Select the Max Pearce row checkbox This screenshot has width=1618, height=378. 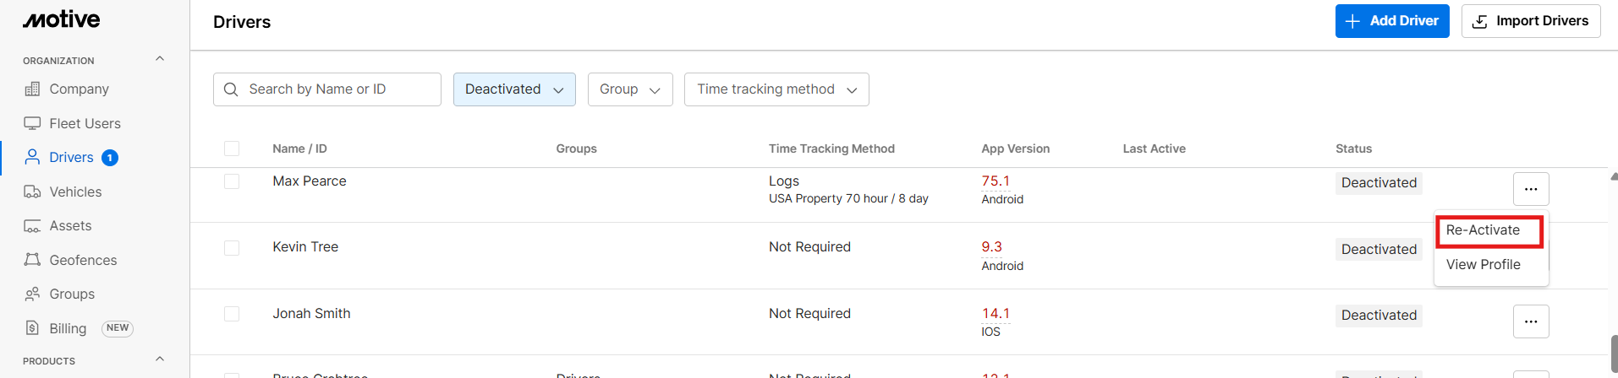coord(232,181)
